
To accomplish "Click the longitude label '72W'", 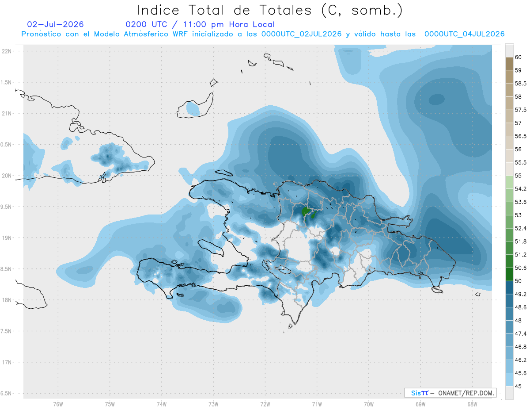I will click(x=265, y=404).
